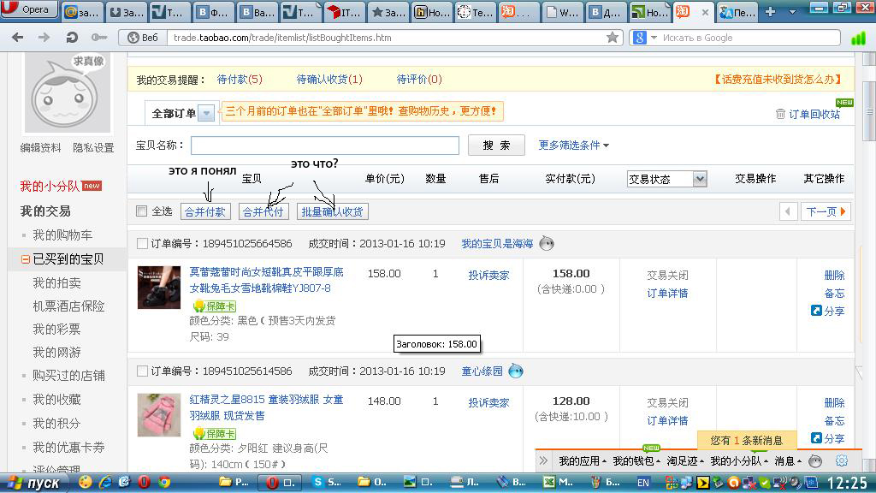Check the box for order 189451025614586

143,371
